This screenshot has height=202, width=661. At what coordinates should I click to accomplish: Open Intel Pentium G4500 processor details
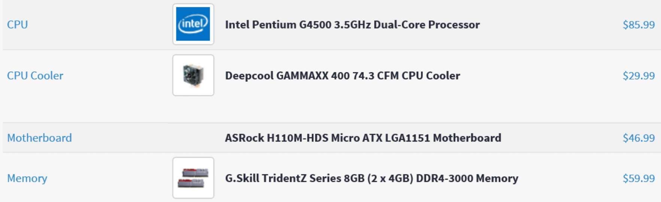[352, 25]
